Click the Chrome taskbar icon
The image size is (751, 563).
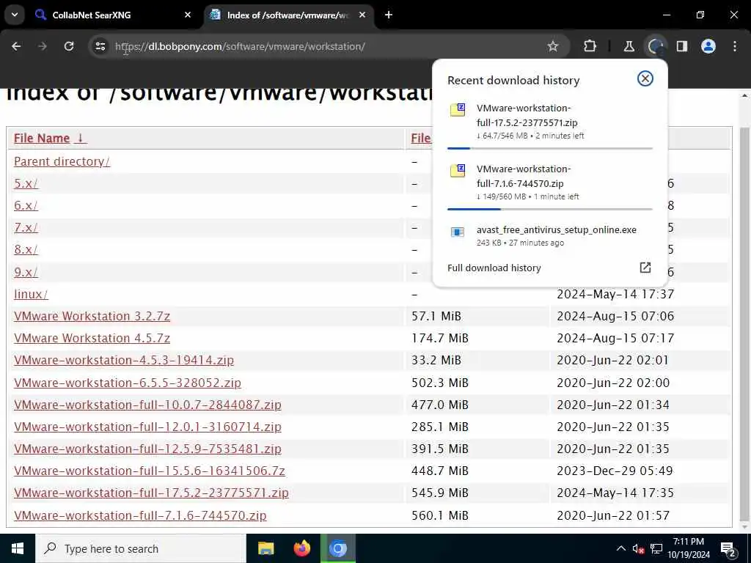(338, 548)
